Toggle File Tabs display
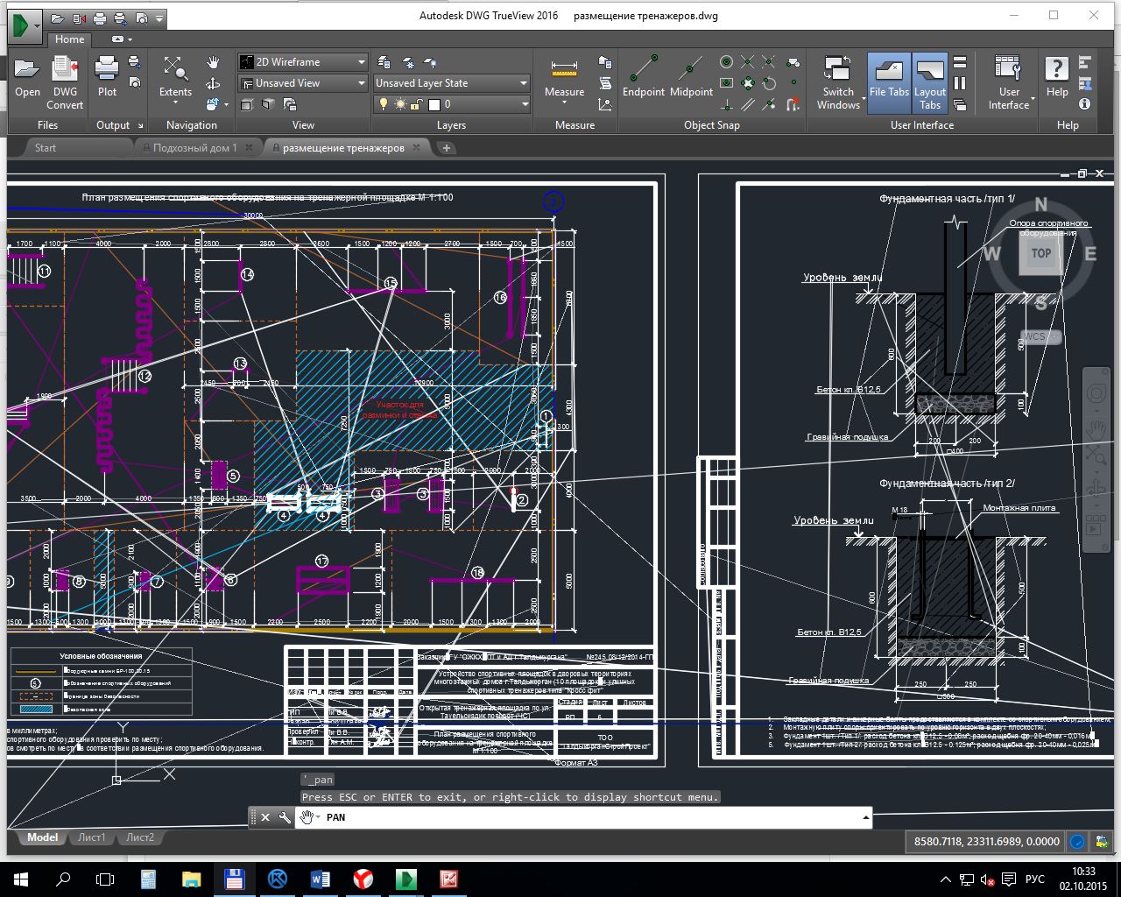 [889, 83]
